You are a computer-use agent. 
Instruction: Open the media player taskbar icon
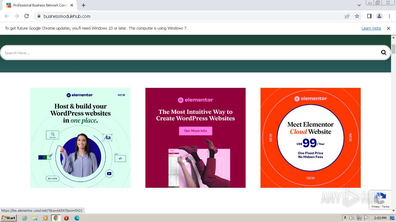click(45, 218)
